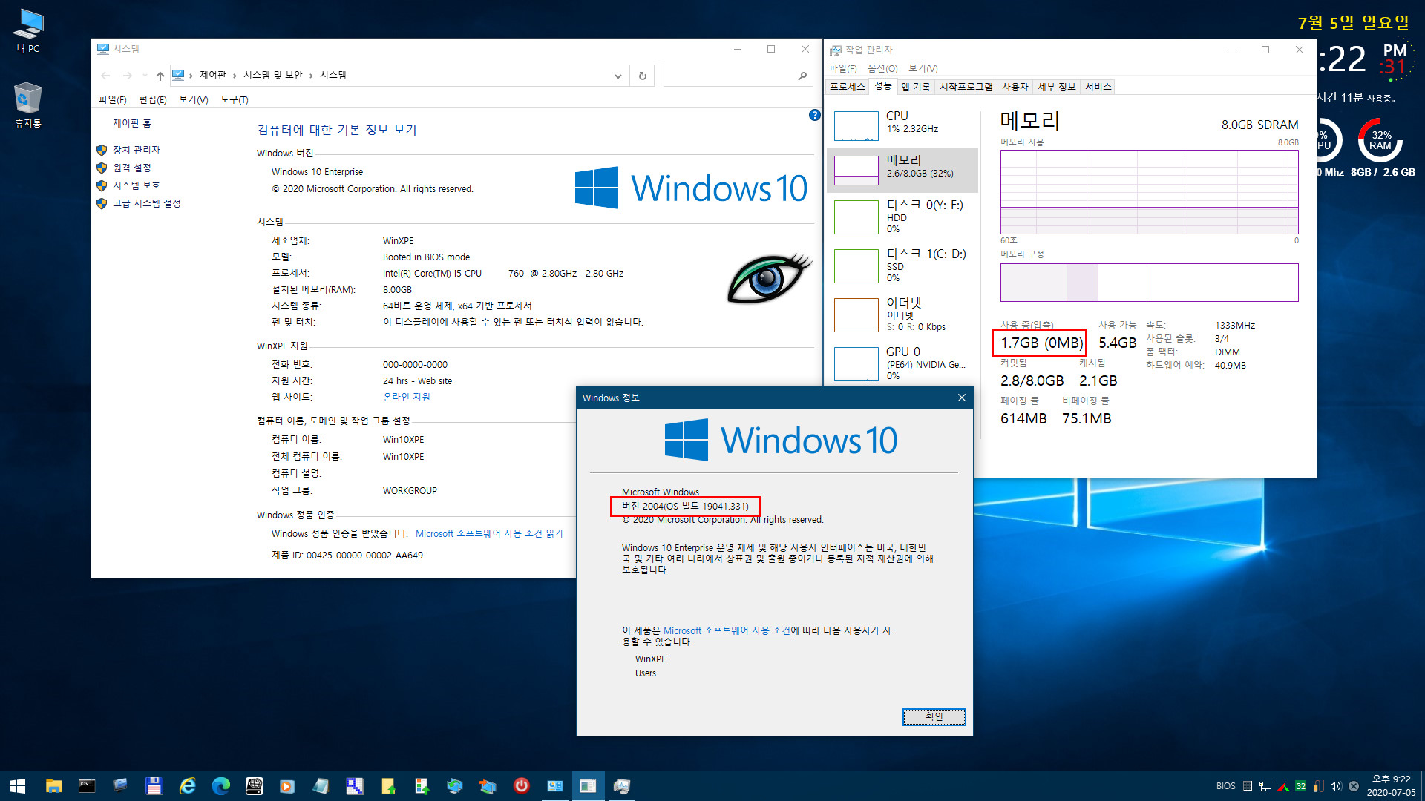This screenshot has height=801, width=1425.
Task: Click the 32% RAM gauge widget
Action: pyautogui.click(x=1380, y=140)
